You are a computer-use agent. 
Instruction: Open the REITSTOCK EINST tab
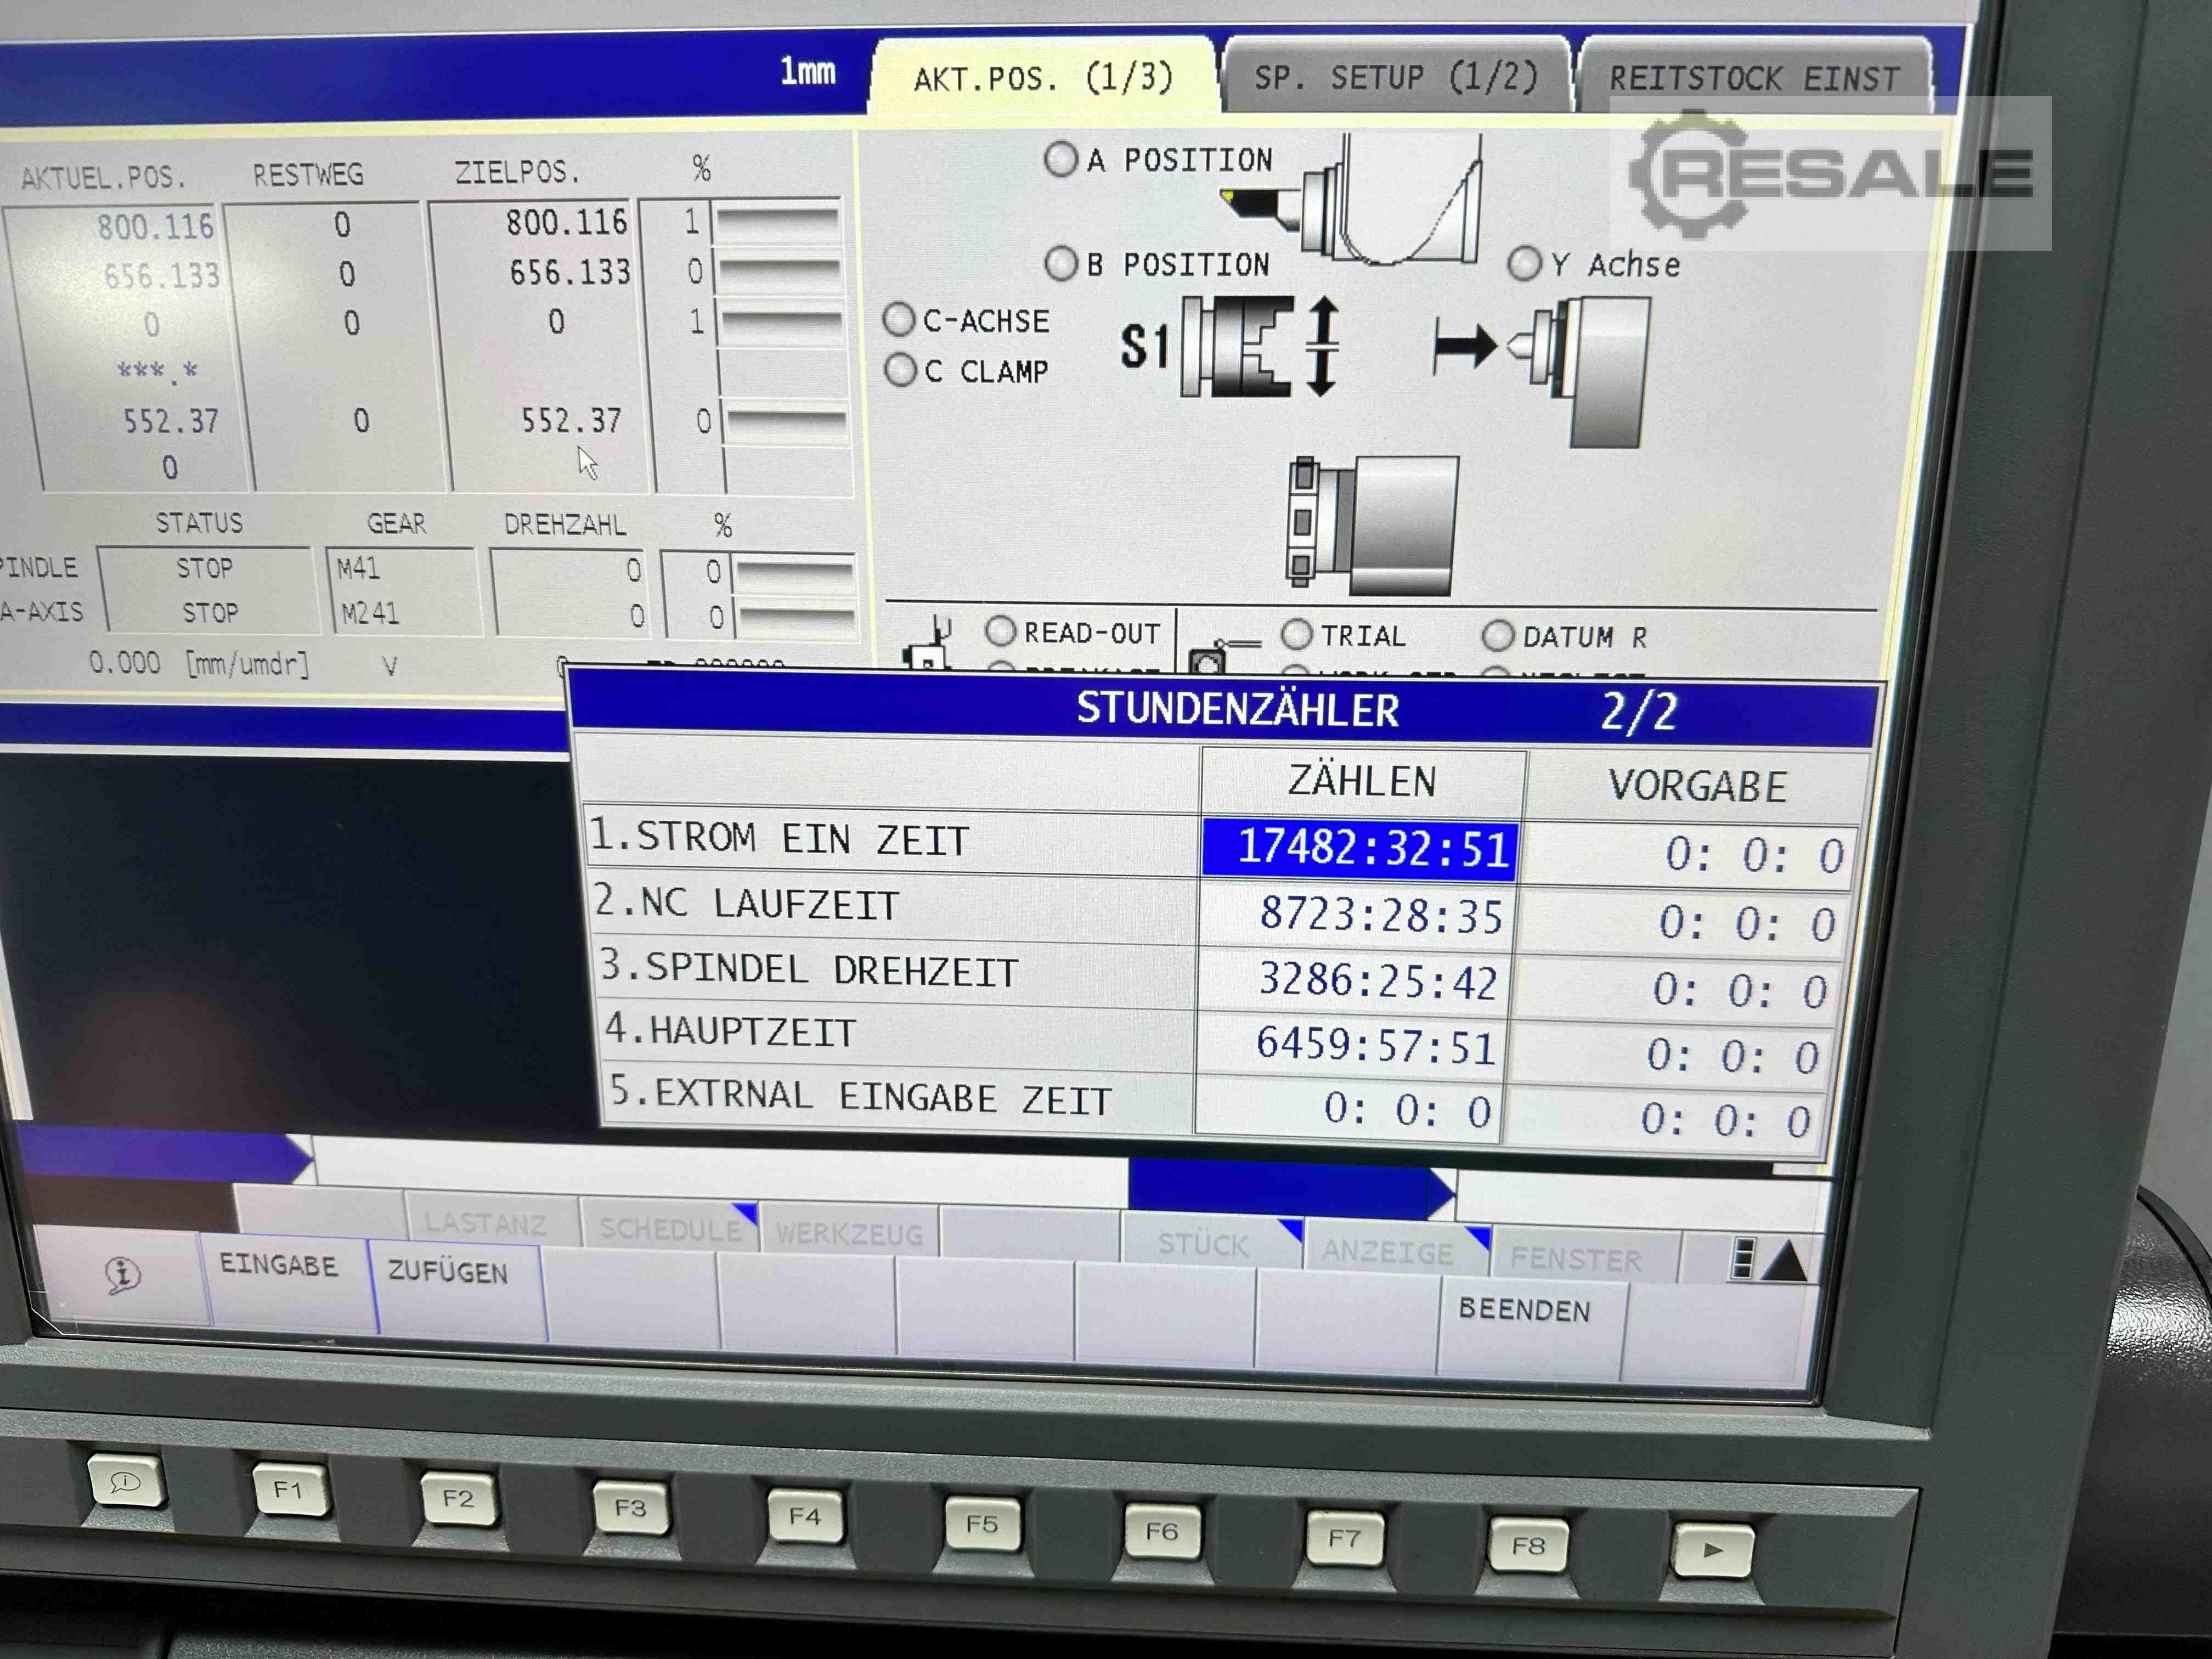(x=1754, y=78)
